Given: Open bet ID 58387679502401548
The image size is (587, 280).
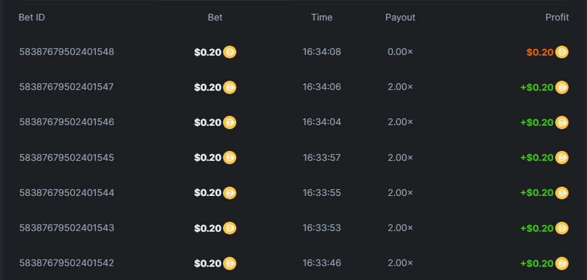Looking at the screenshot, I should [67, 52].
